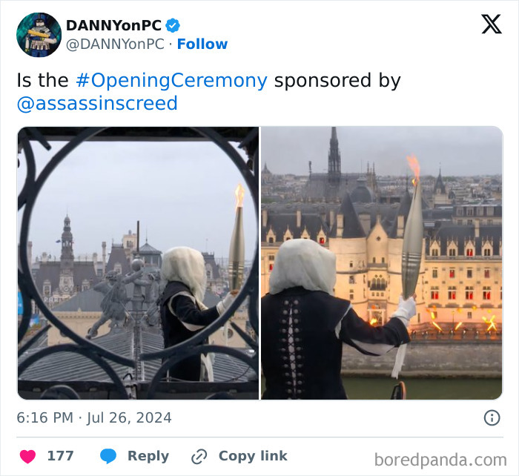Screen dimensions: 519x476
Task: Open the left torchbearer photo
Action: 139,262
